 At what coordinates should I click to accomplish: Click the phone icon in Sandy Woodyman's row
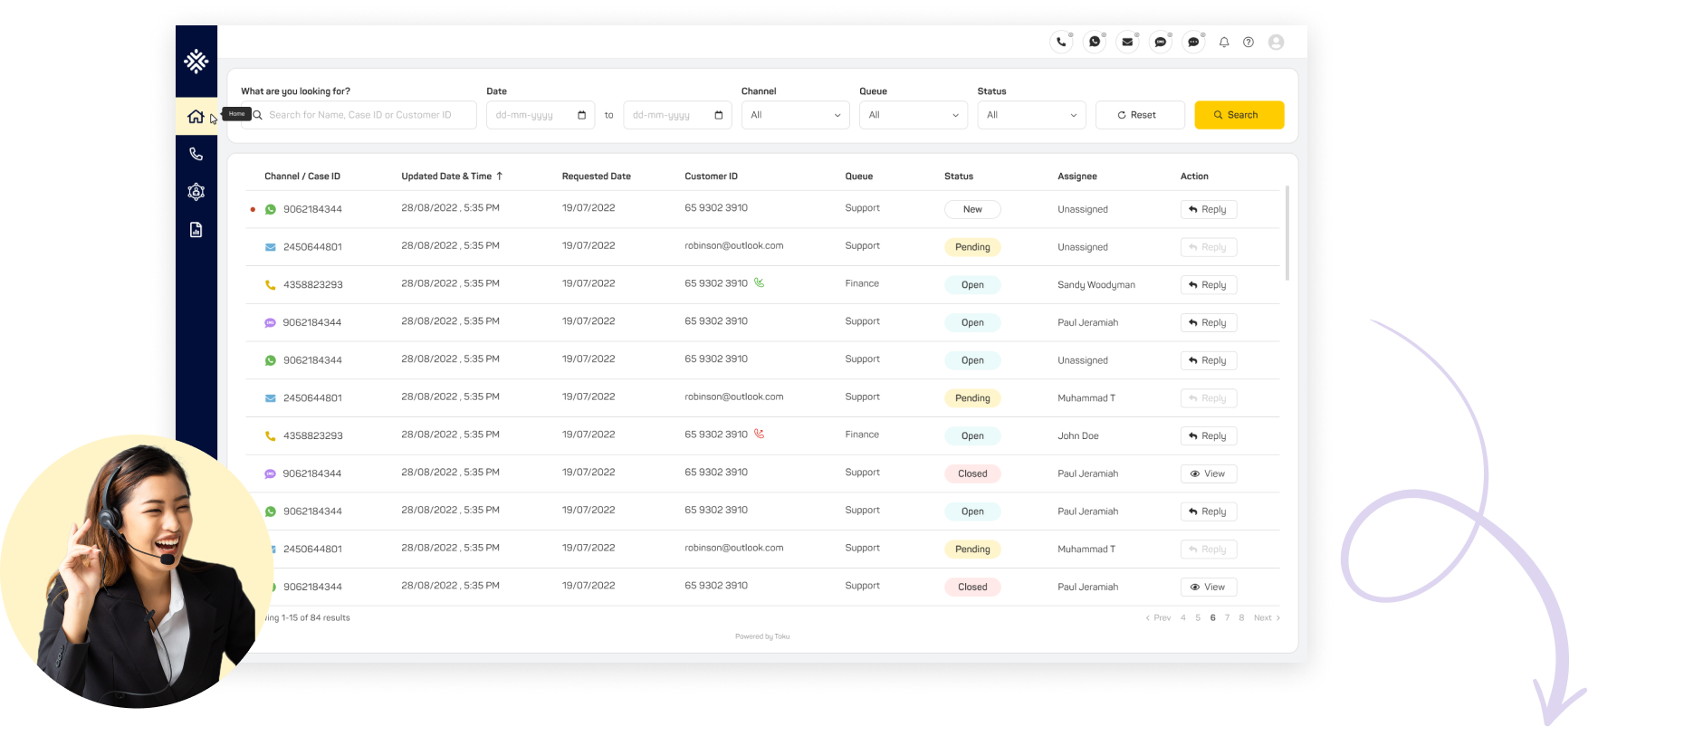click(x=270, y=284)
